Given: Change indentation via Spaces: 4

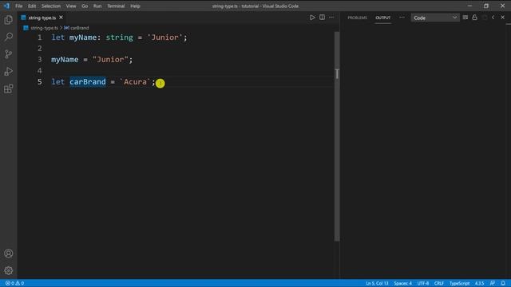Looking at the screenshot, I should [402, 283].
